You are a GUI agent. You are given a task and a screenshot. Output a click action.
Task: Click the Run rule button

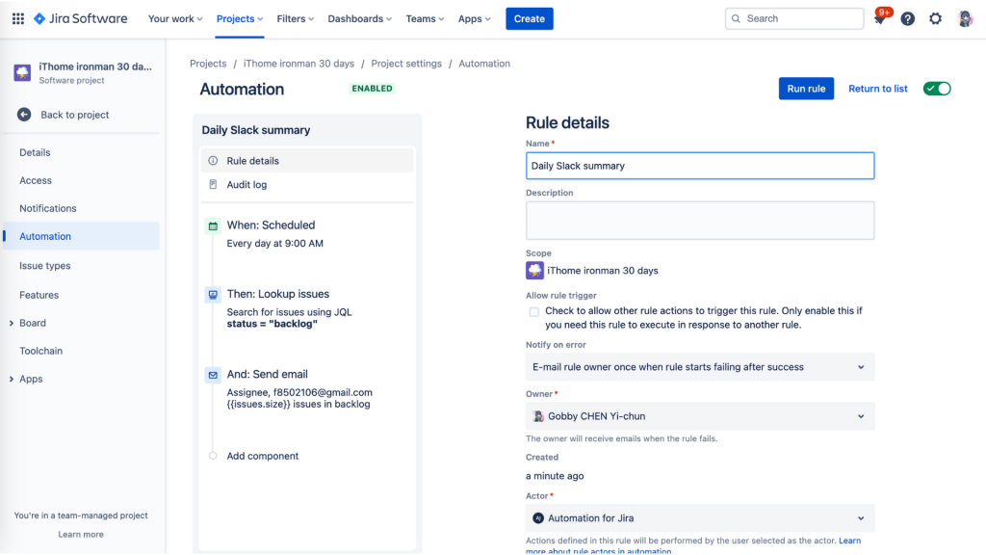click(x=806, y=89)
